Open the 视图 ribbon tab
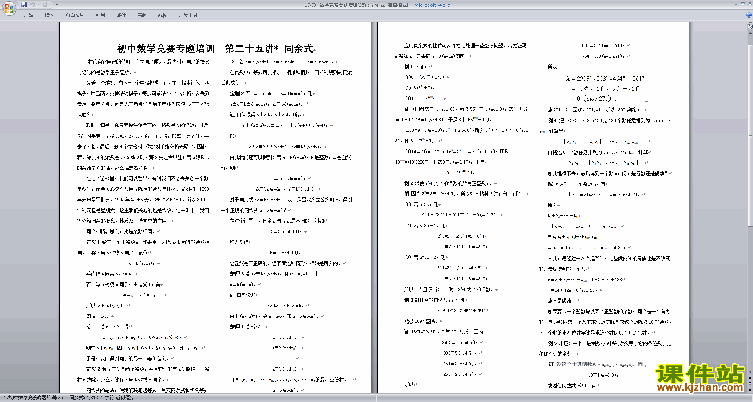753x402 pixels. click(163, 15)
